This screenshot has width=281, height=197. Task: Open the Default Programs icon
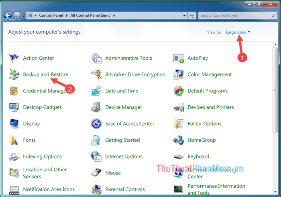(x=179, y=91)
